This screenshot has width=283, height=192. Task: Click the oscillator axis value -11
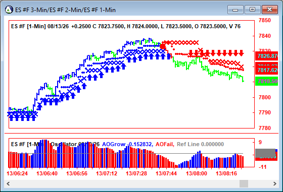[x=262, y=167]
